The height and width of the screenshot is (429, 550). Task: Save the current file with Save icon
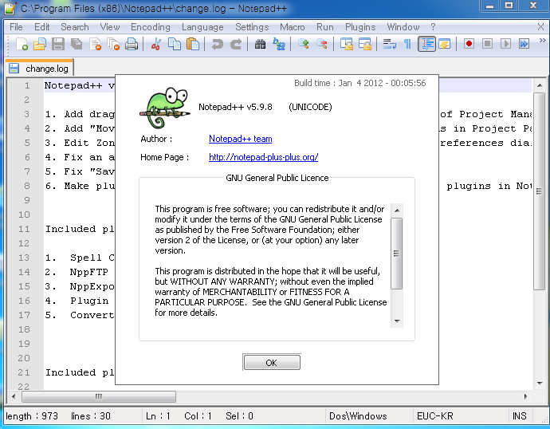tap(58, 44)
